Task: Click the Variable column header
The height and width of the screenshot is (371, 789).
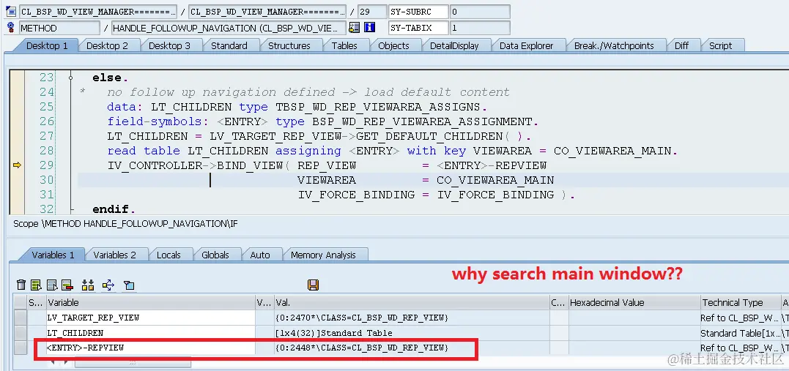Action: tap(151, 303)
